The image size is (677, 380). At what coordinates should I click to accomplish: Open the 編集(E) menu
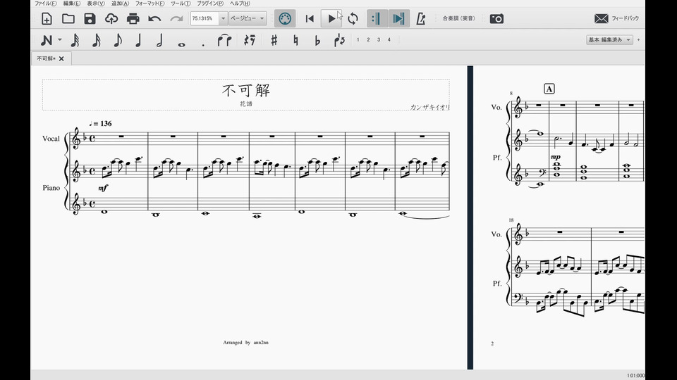point(72,4)
